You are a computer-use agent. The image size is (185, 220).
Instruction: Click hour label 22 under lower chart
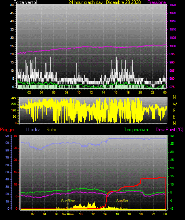click(153, 214)
